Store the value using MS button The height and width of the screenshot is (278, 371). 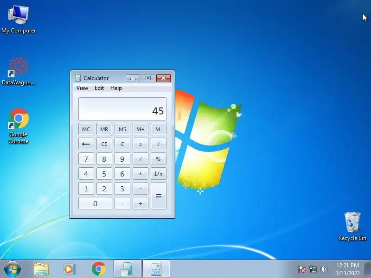coord(122,129)
